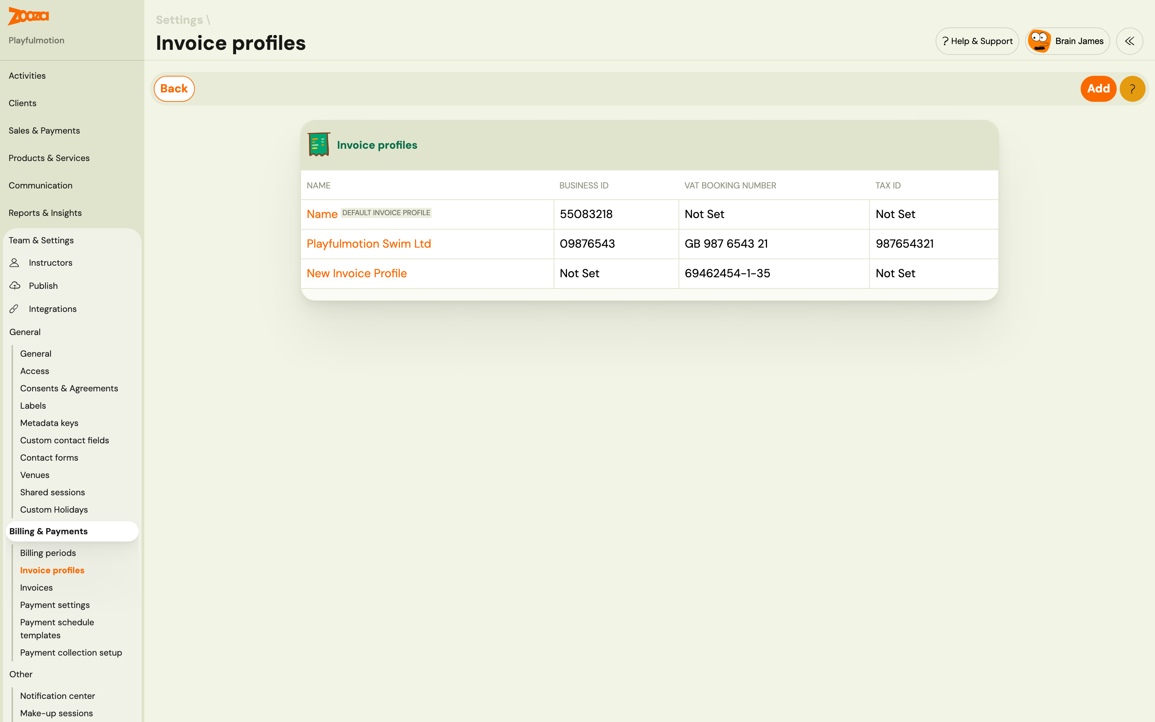This screenshot has width=1155, height=722.
Task: Open Labels settings
Action: point(33,406)
